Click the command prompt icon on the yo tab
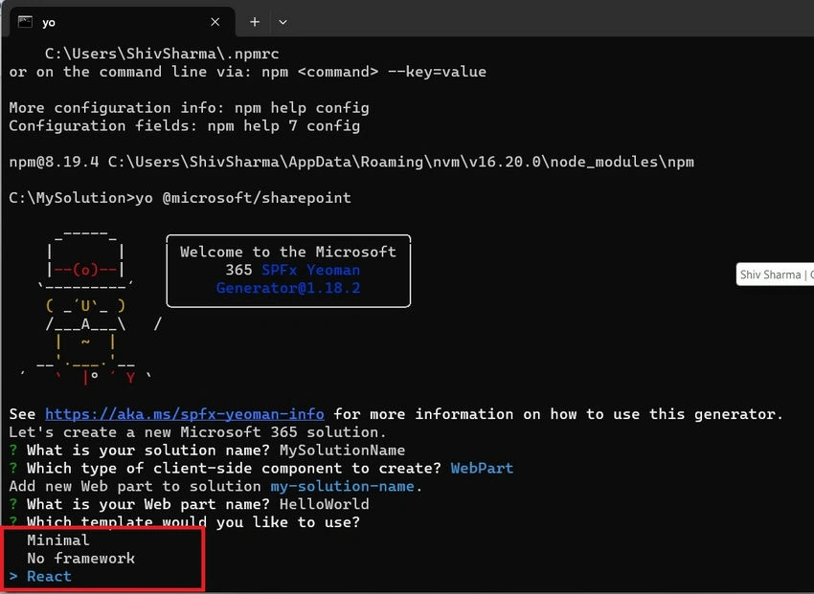814x594 pixels. [x=25, y=22]
